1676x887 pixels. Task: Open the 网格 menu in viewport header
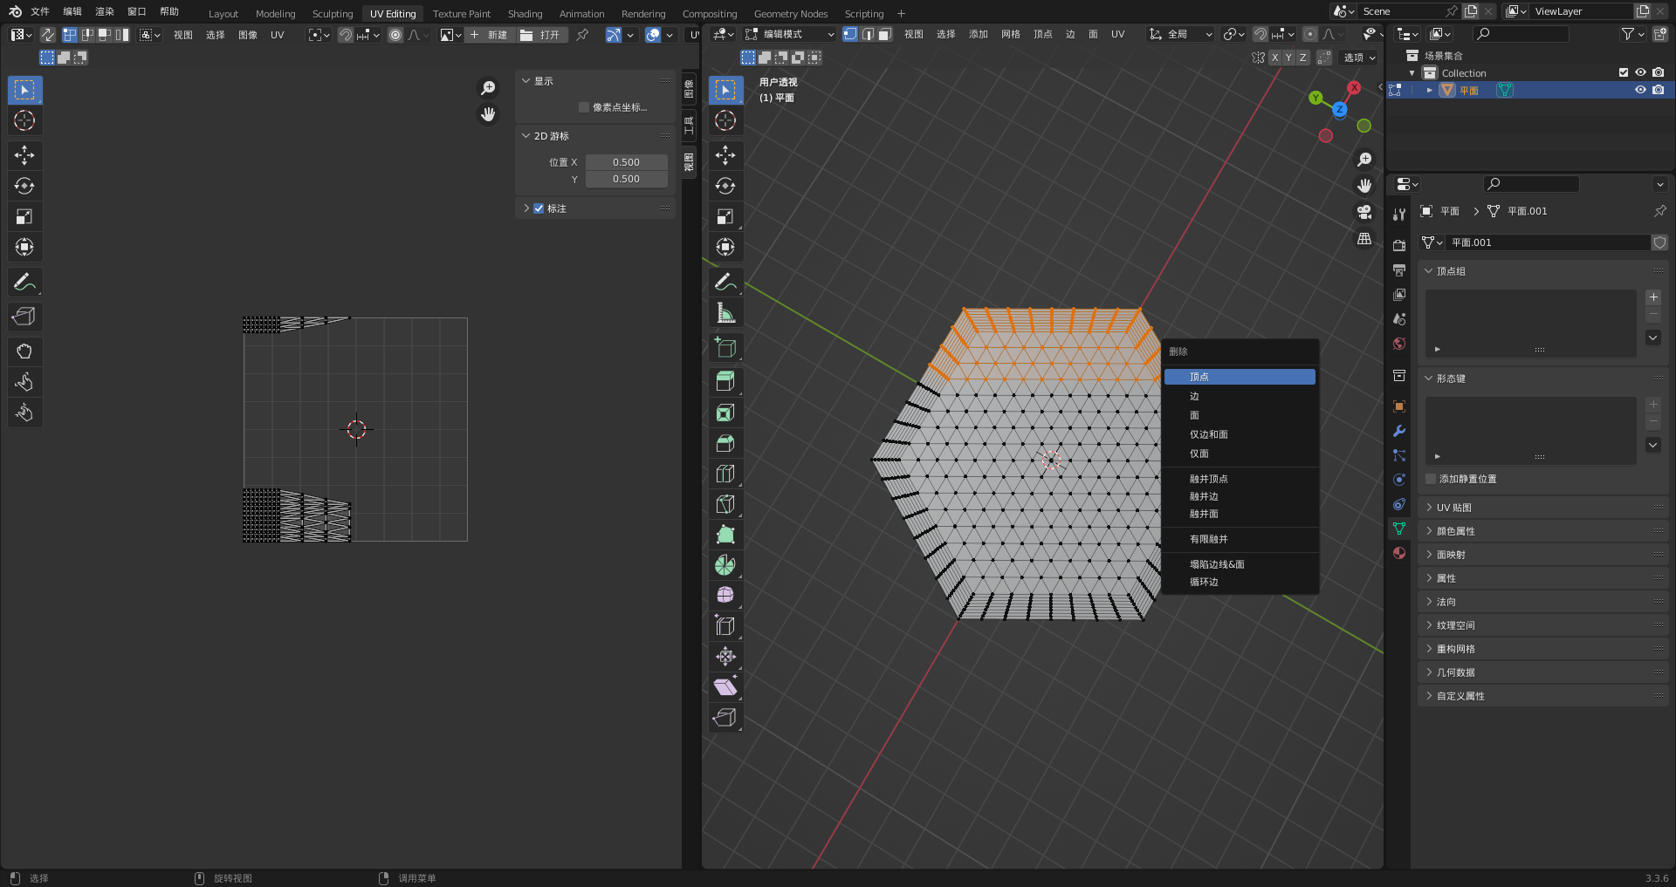[1011, 34]
